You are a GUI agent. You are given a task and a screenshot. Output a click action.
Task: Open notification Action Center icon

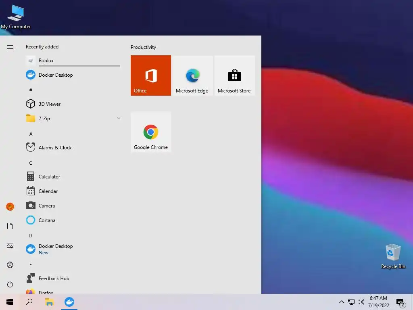pos(400,302)
